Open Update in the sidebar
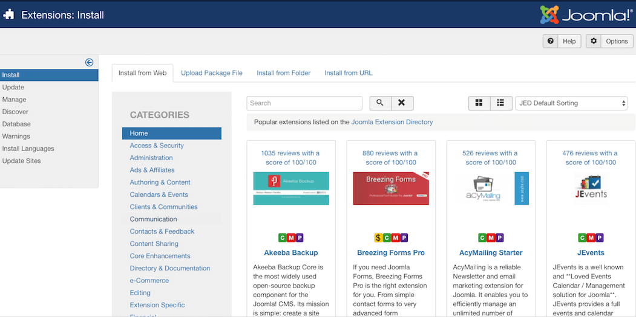The width and height of the screenshot is (636, 317). pos(13,88)
